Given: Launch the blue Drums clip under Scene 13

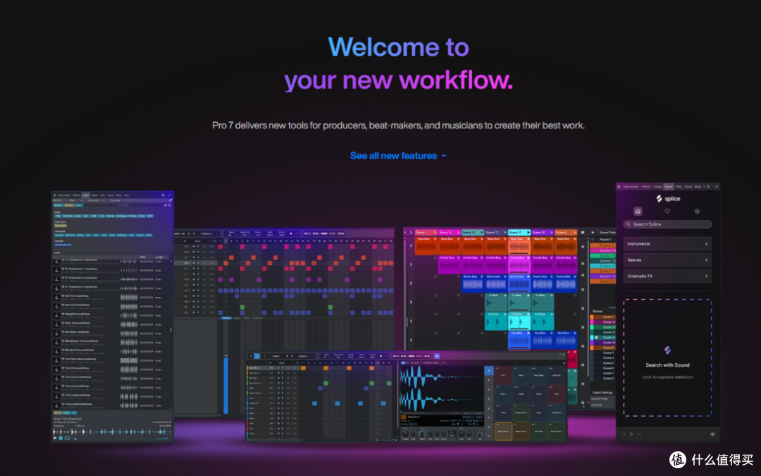Looking at the screenshot, I should [473, 283].
